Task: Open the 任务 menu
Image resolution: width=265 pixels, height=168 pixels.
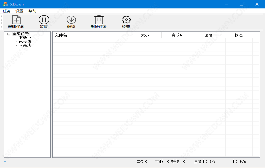Action: pos(7,11)
